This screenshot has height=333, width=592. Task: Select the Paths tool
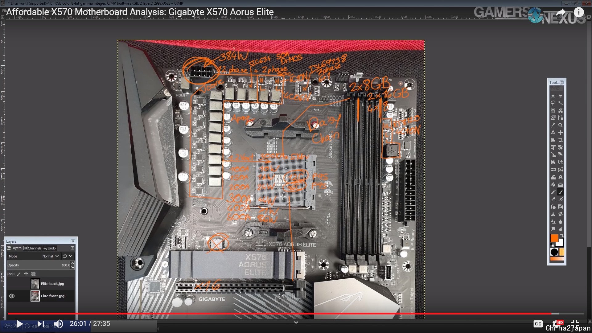pyautogui.click(x=561, y=118)
